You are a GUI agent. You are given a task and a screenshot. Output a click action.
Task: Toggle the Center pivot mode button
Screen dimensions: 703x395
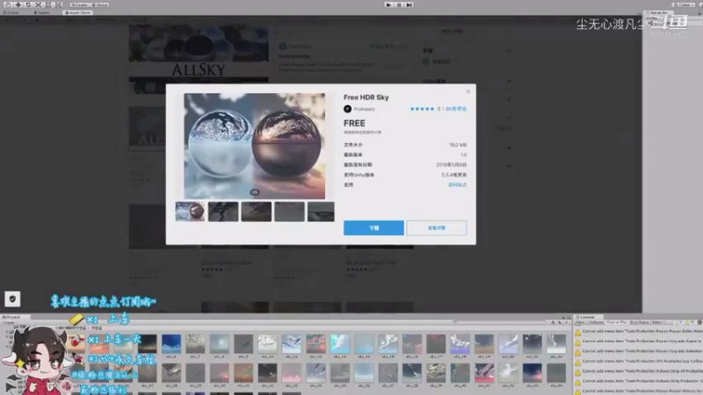click(x=79, y=4)
